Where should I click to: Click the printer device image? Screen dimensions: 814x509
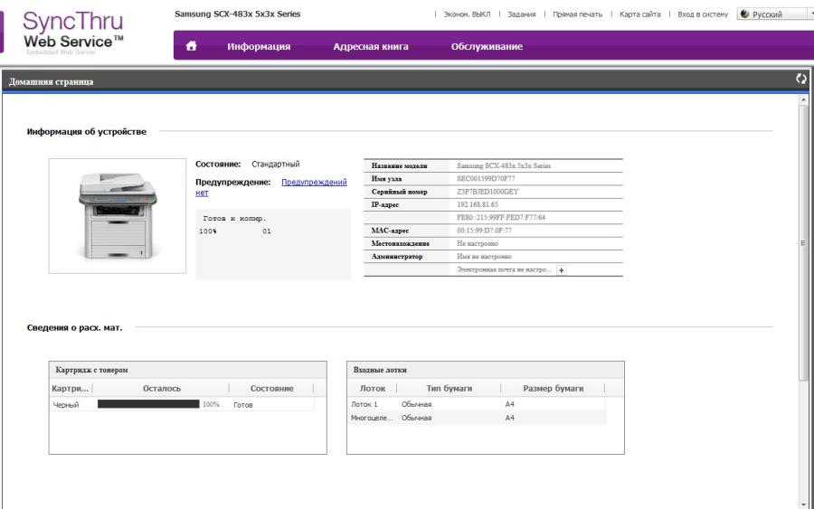pyautogui.click(x=117, y=215)
